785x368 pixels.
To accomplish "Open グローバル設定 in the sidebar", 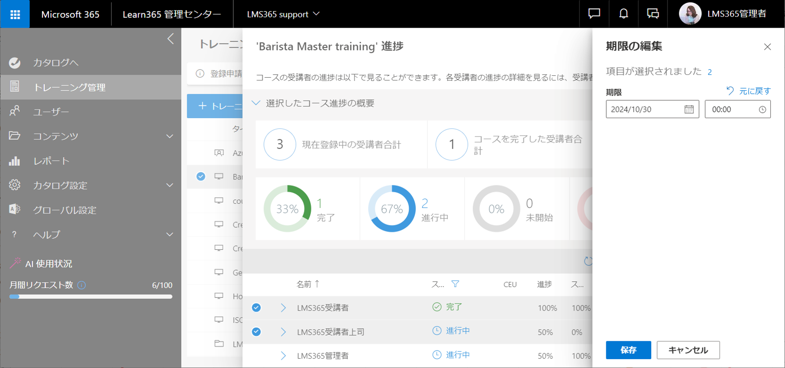I will click(65, 210).
